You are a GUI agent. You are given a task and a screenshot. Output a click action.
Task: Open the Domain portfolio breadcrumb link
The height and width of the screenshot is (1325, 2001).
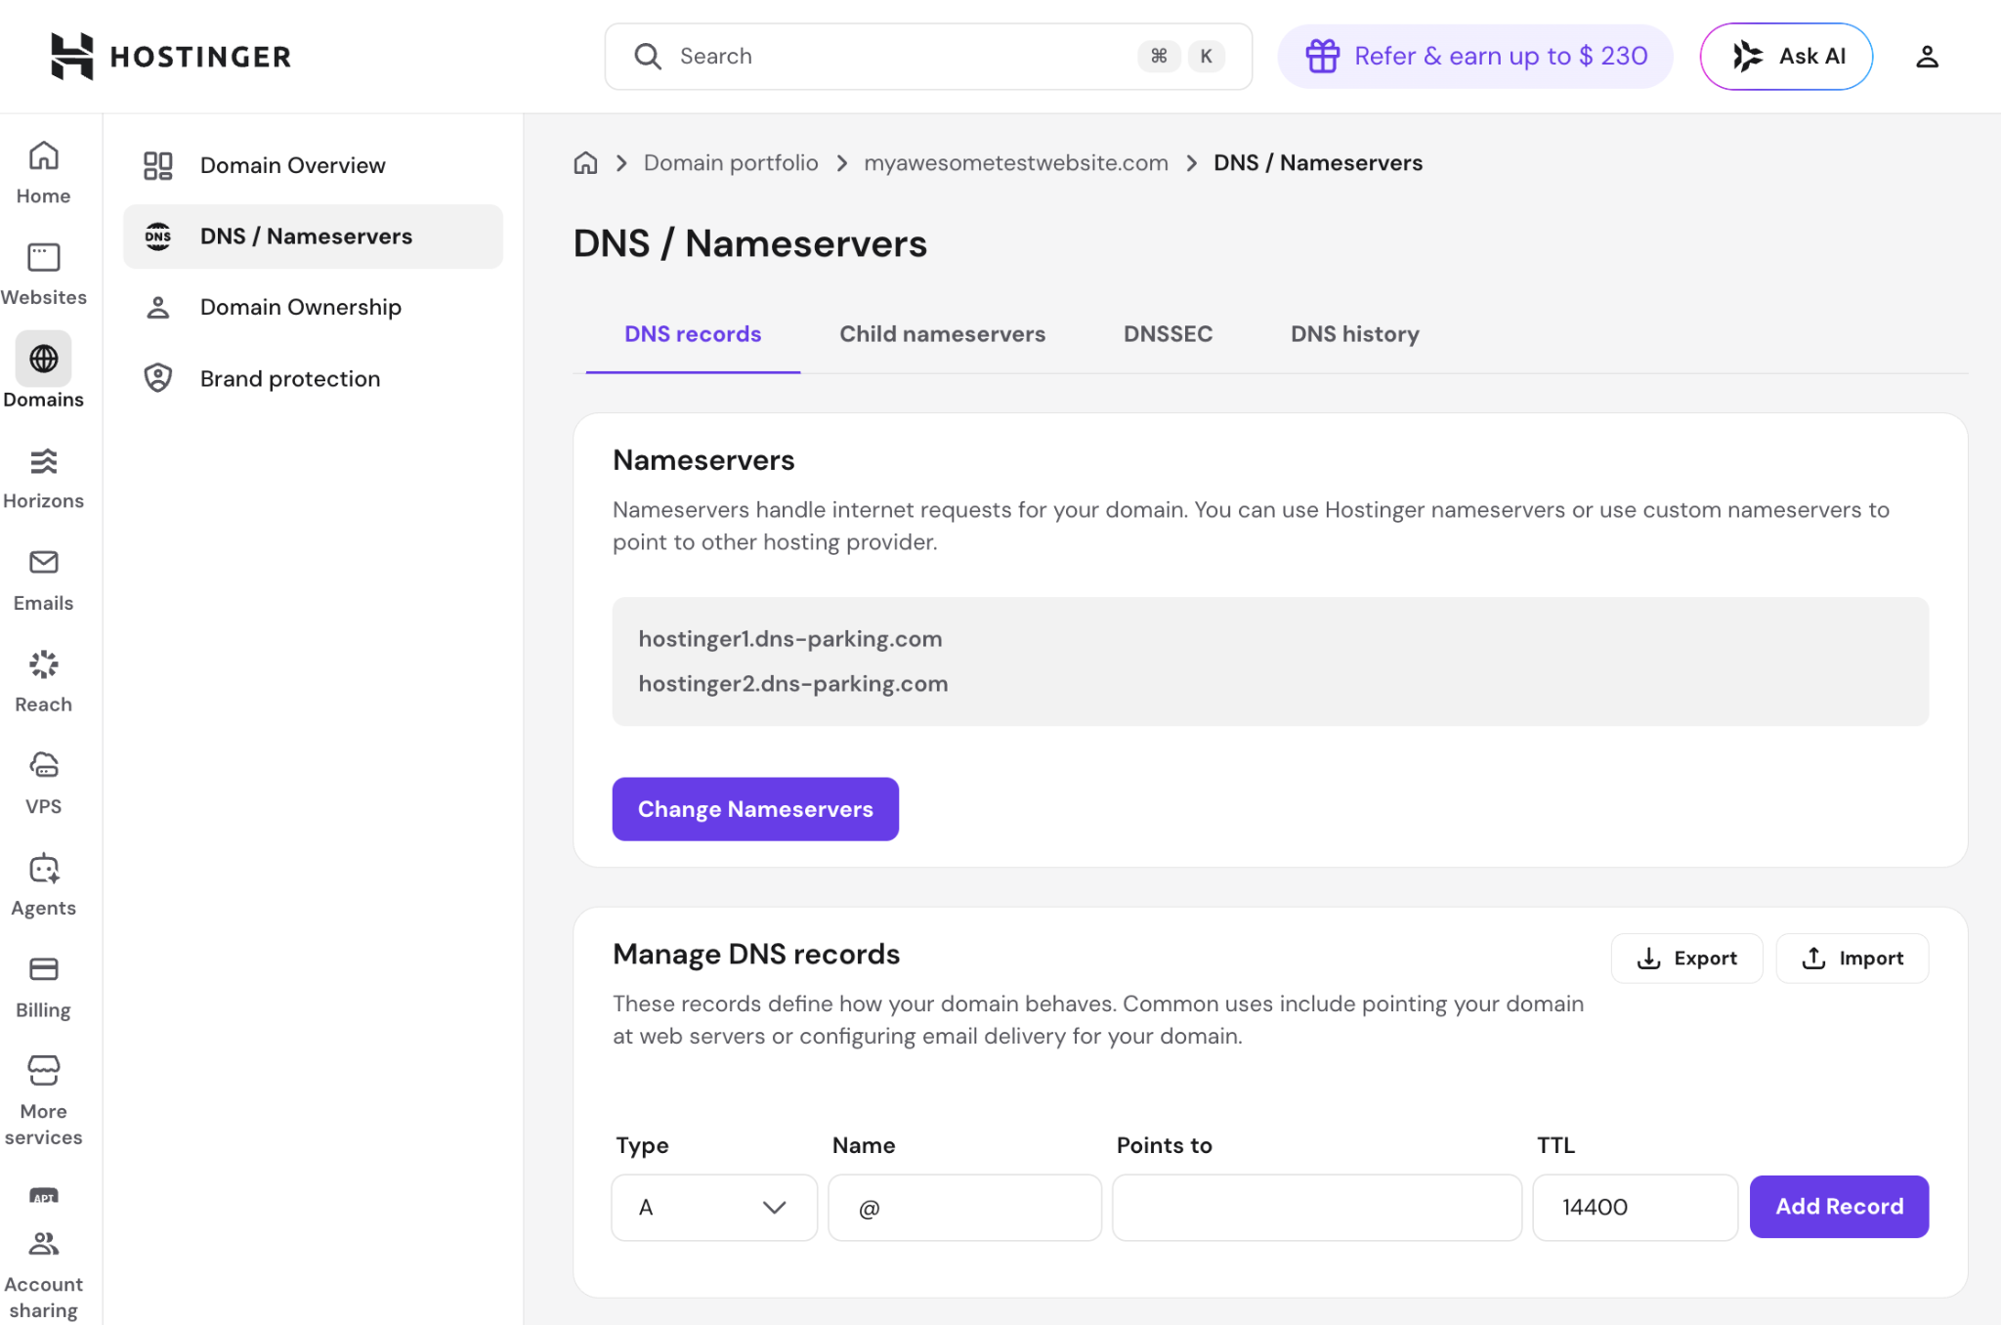pyautogui.click(x=730, y=162)
